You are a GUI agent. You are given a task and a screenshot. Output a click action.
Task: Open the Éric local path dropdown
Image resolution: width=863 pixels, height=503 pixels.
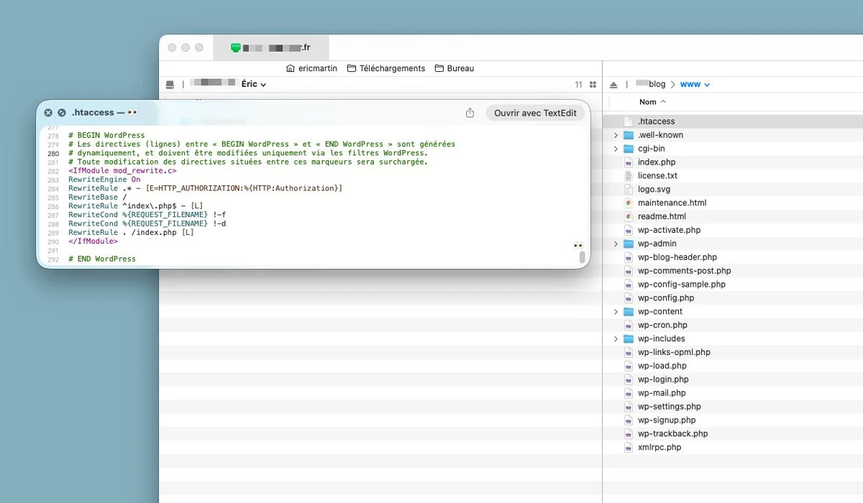coord(254,84)
